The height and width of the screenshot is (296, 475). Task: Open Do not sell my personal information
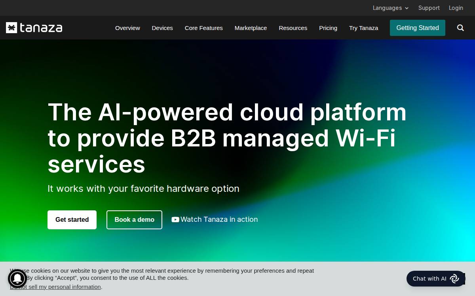pyautogui.click(x=55, y=287)
